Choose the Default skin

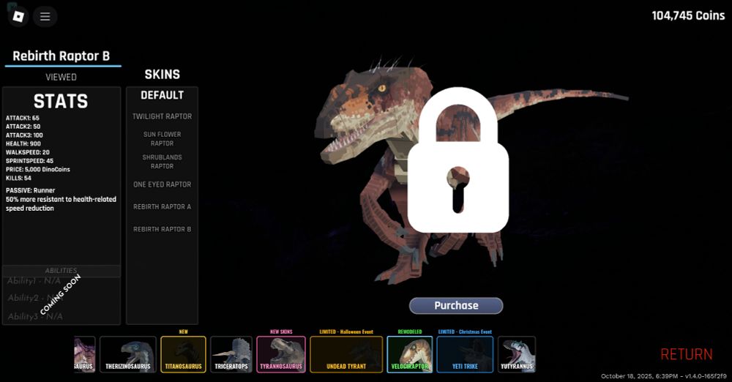tap(162, 95)
